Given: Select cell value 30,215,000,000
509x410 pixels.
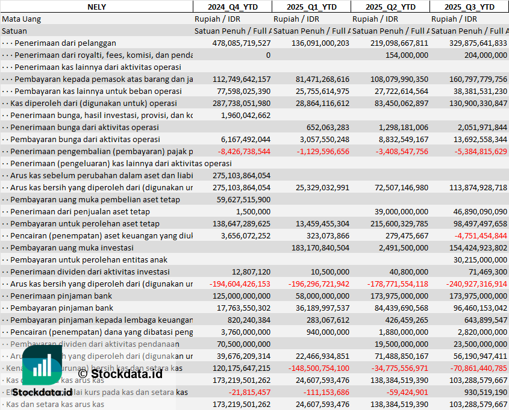Looking at the screenshot, I should pos(480,259).
